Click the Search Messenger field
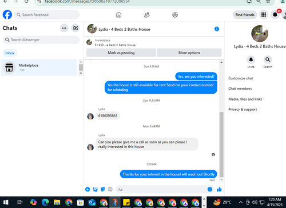 click(41, 39)
